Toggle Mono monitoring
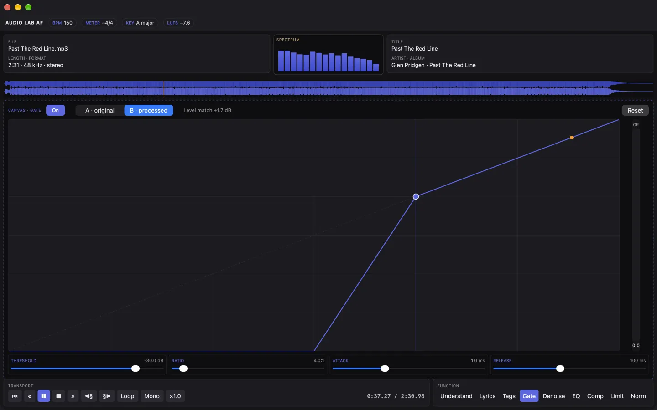This screenshot has width=657, height=410. pyautogui.click(x=152, y=396)
